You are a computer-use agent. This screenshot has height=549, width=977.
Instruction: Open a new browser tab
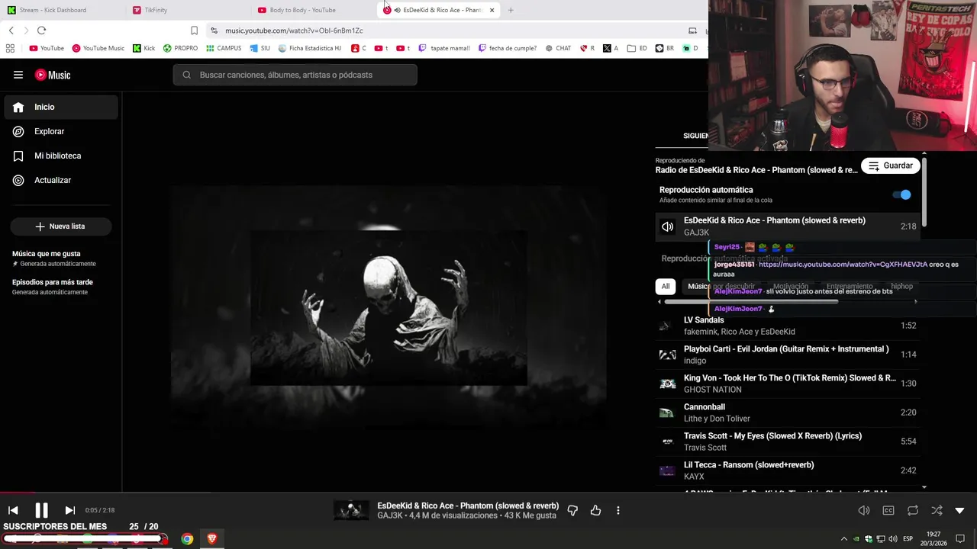pyautogui.click(x=511, y=10)
